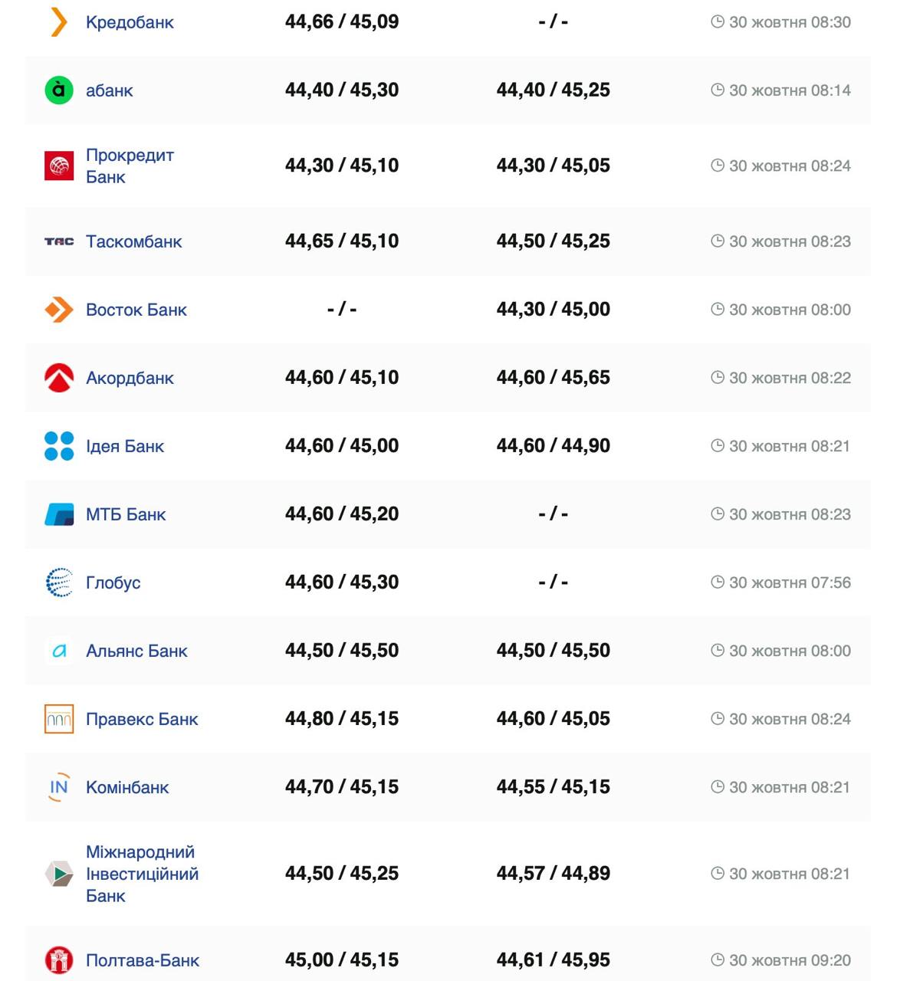Open the Альянс Банк link

coord(136,651)
